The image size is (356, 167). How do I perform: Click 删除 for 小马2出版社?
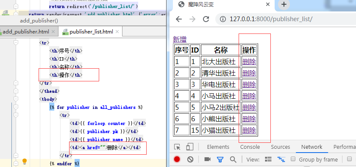(x=249, y=108)
